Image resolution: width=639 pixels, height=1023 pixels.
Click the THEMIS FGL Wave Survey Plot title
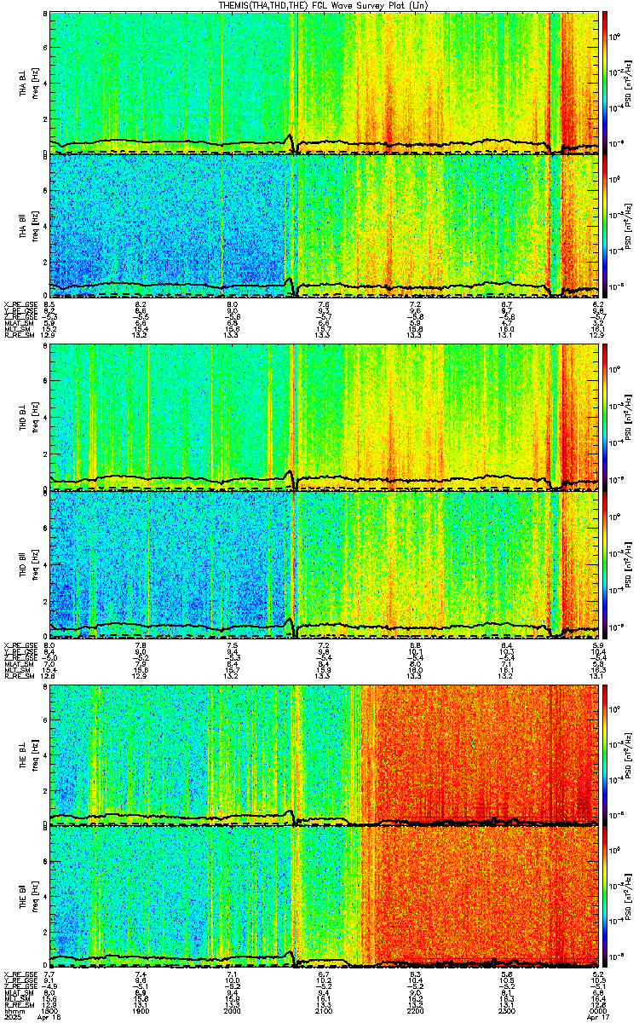[x=323, y=5]
